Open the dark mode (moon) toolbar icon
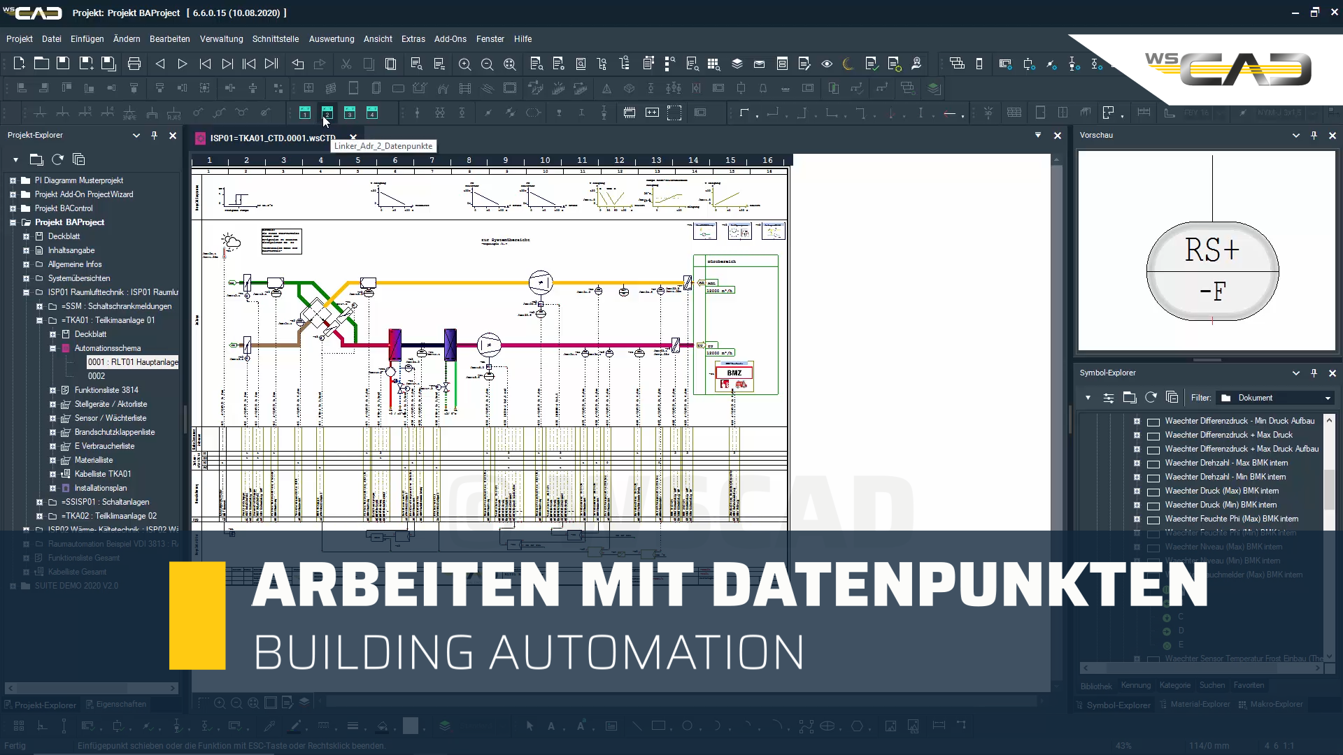The width and height of the screenshot is (1343, 755). coord(847,64)
